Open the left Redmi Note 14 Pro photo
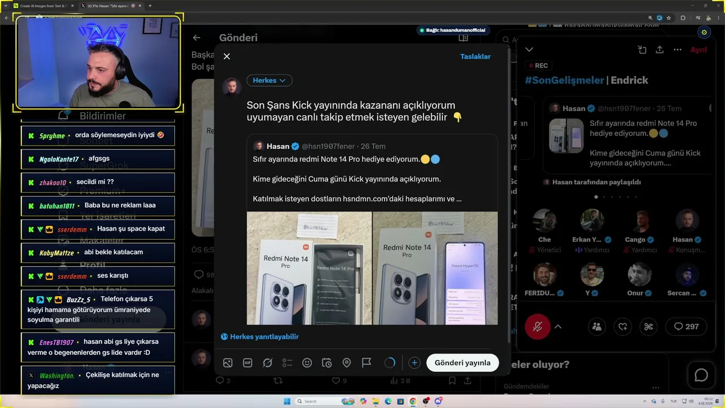725x408 pixels. (309, 268)
